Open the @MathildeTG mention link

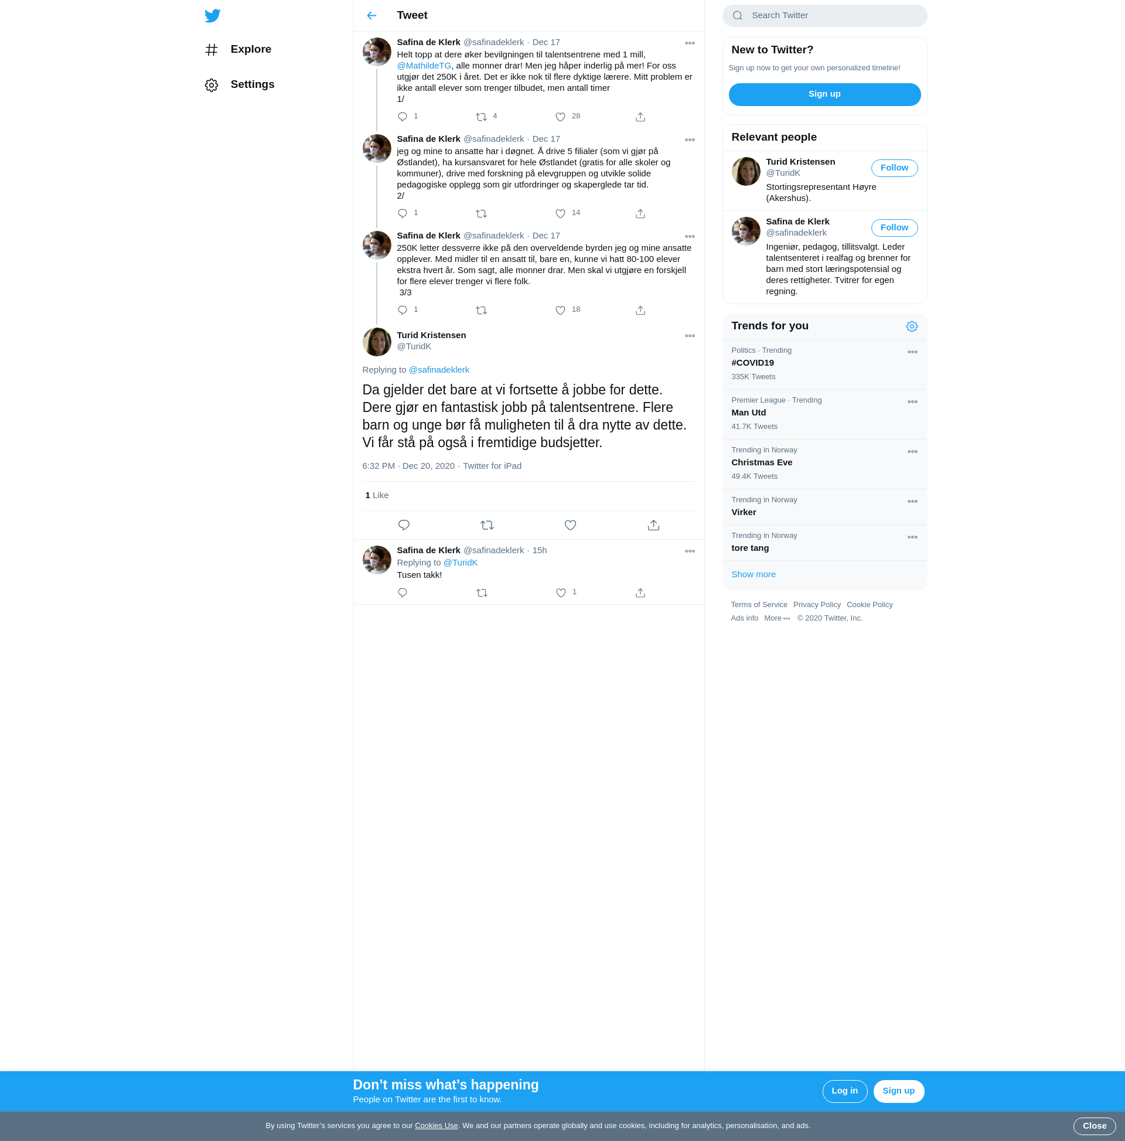tap(424, 66)
